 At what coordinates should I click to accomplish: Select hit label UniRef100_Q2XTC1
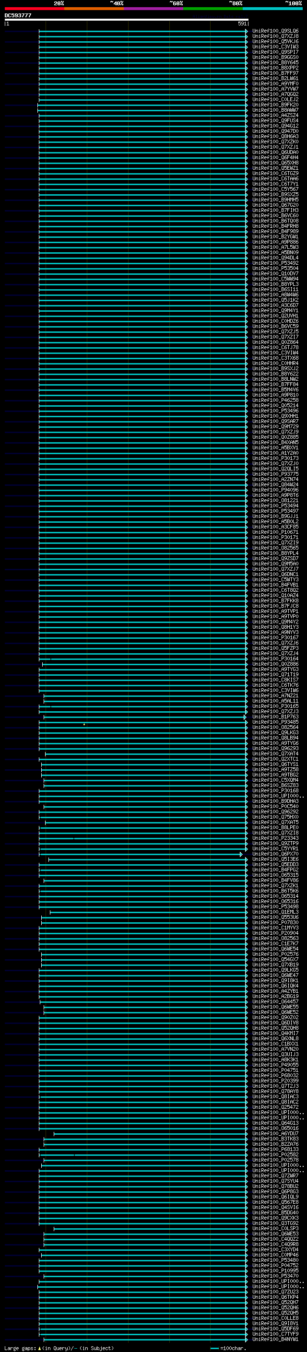coord(275,759)
